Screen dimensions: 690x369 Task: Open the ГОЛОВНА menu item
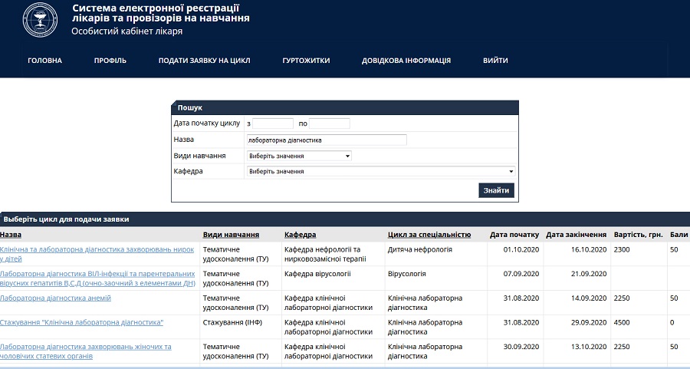(x=45, y=61)
